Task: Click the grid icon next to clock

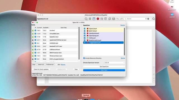Action: (x=90, y=19)
